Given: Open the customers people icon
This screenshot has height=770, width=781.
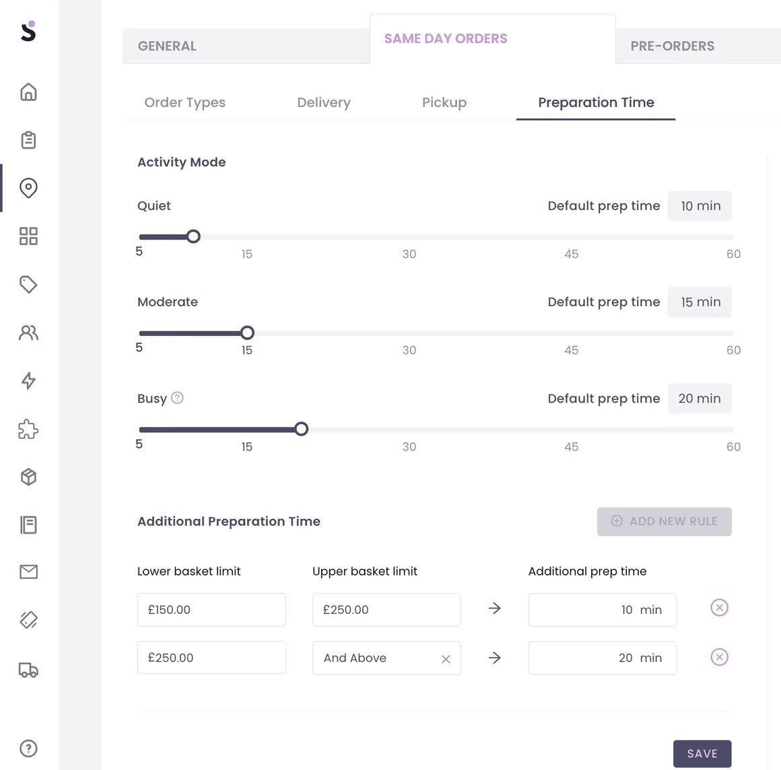Looking at the screenshot, I should point(28,332).
